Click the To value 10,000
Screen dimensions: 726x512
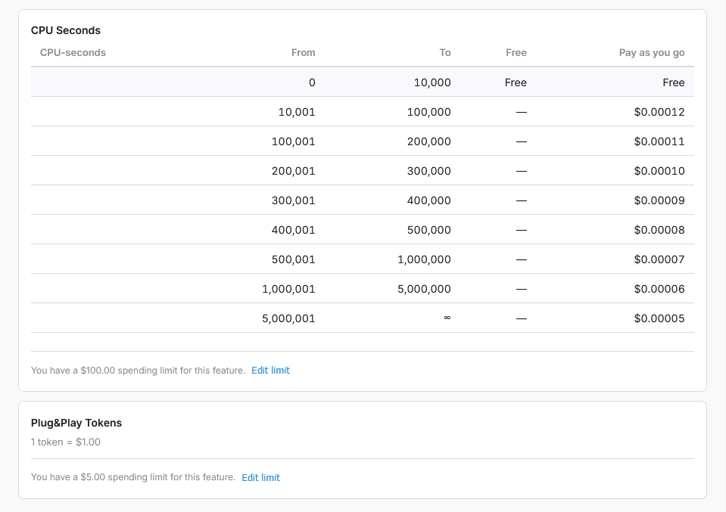click(432, 82)
